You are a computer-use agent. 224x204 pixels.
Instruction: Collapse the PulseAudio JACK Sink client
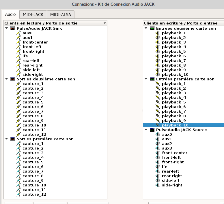(x=7, y=28)
